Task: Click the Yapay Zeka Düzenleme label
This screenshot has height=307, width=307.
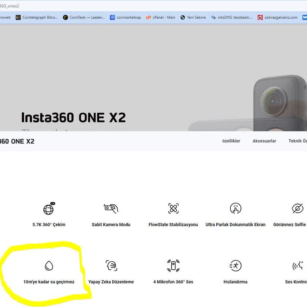Action: coord(111,282)
